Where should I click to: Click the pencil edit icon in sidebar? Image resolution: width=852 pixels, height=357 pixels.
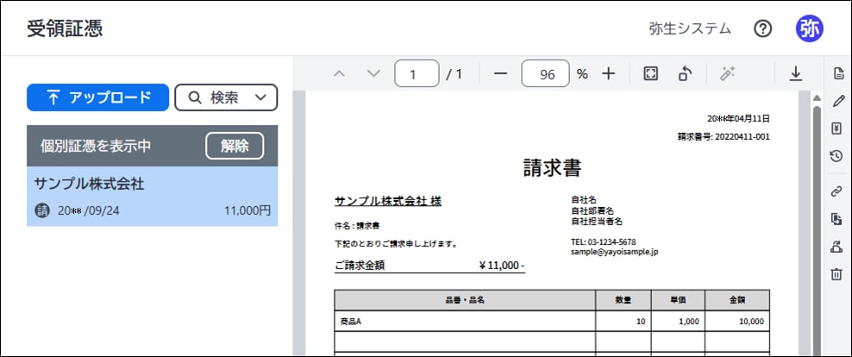tap(836, 101)
